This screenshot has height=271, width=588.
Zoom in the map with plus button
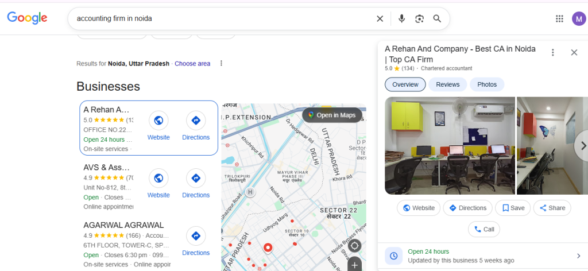click(x=354, y=265)
